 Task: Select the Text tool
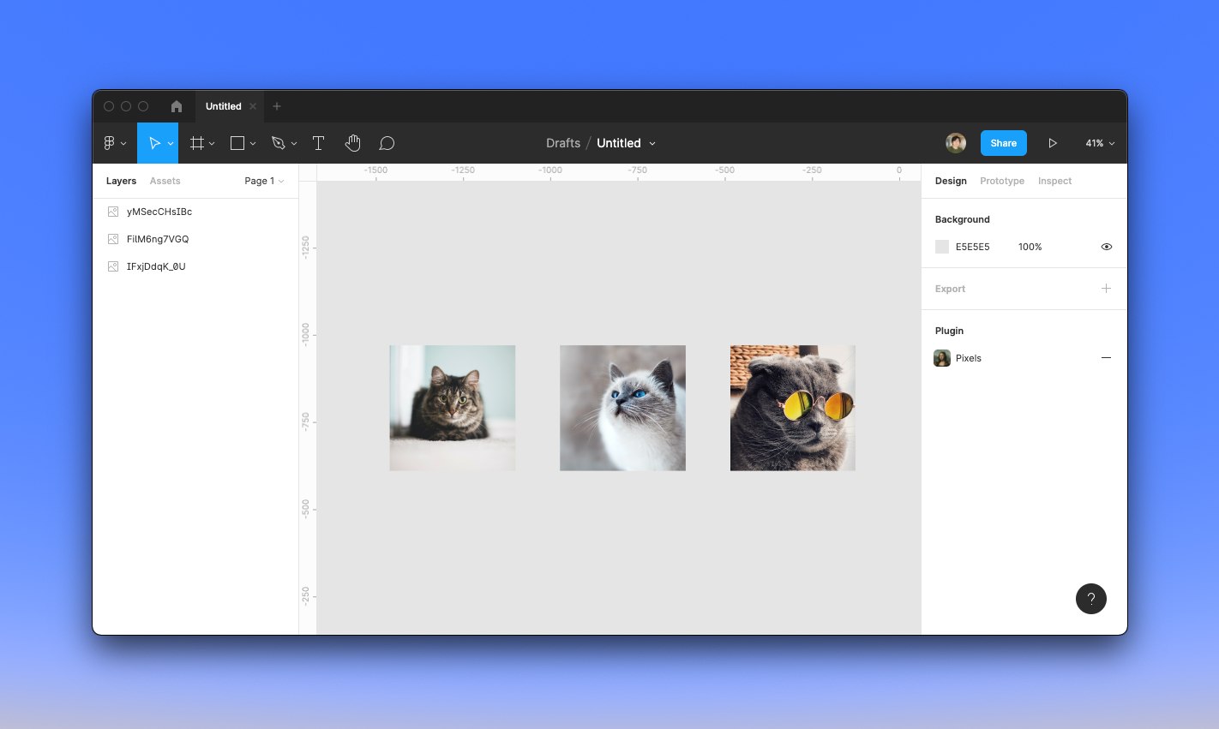pos(318,143)
